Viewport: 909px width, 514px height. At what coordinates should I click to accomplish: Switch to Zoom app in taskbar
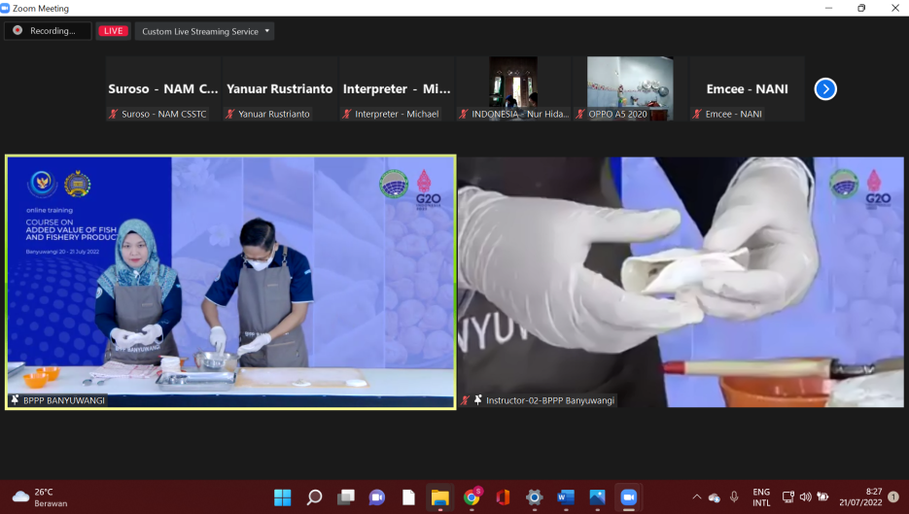pyautogui.click(x=628, y=497)
